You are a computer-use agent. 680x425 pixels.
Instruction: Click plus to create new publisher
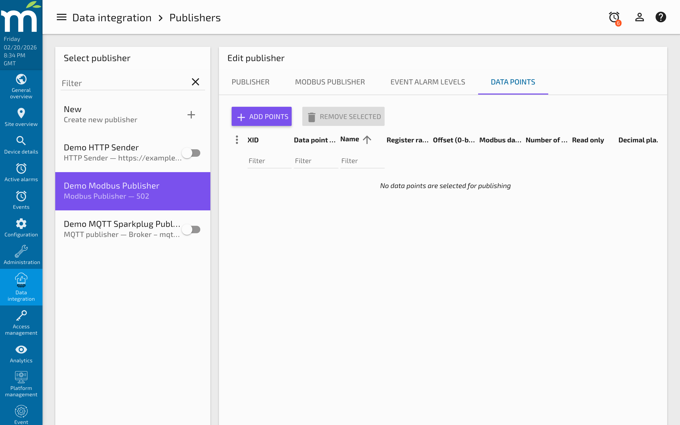pos(191,114)
